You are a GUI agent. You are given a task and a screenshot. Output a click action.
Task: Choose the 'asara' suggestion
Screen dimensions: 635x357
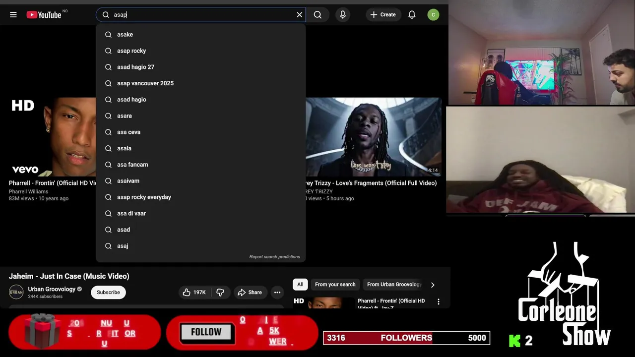pyautogui.click(x=201, y=116)
